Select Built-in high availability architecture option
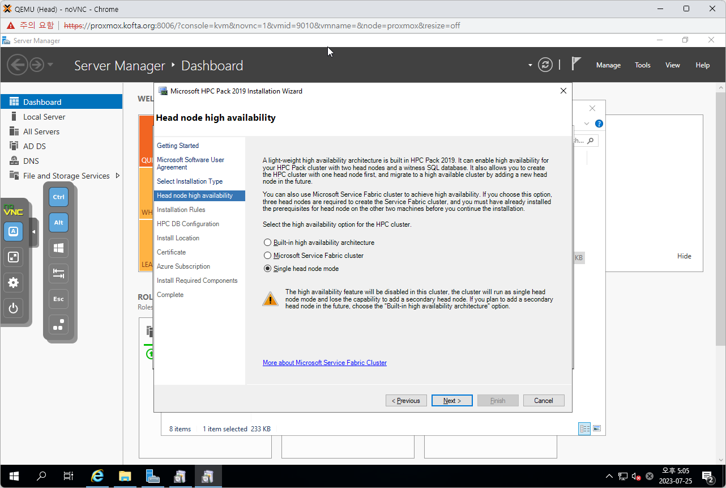The width and height of the screenshot is (726, 488). (x=268, y=243)
